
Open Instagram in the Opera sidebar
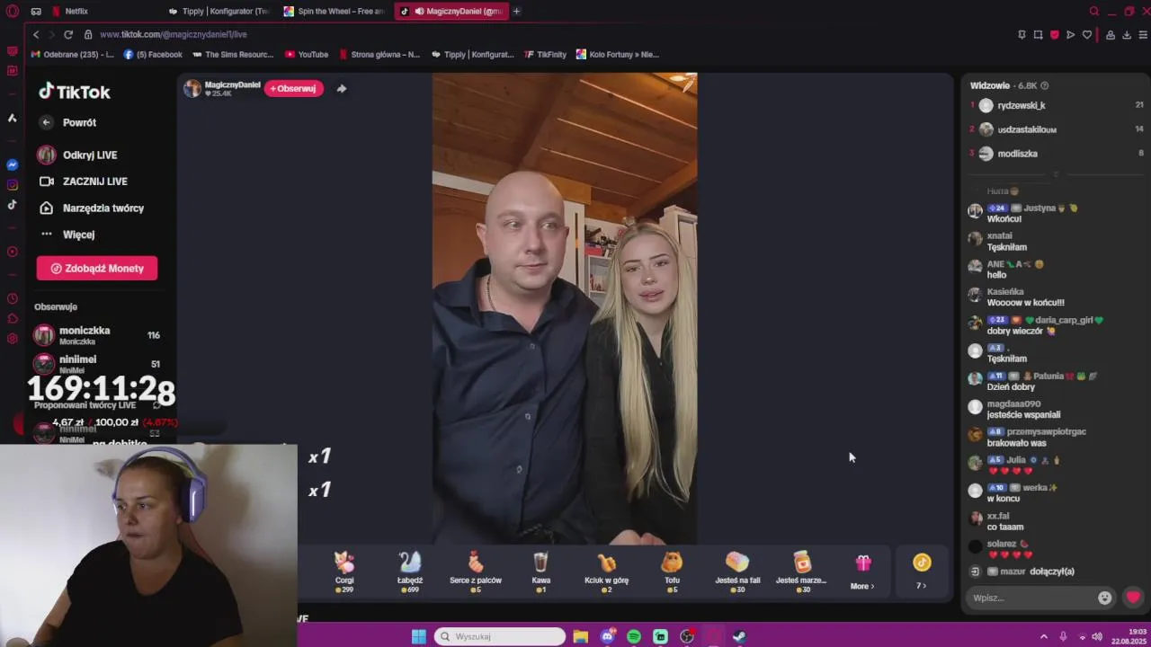(13, 185)
